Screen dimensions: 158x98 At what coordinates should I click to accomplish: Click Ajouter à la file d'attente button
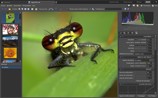click(x=127, y=96)
